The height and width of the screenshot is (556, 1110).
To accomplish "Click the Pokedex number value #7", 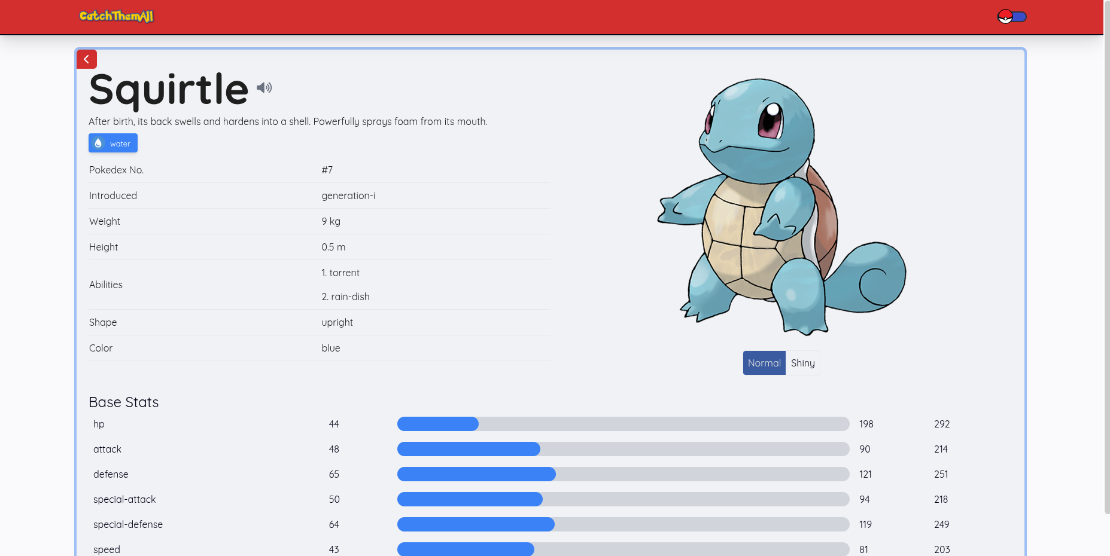I will 327,170.
